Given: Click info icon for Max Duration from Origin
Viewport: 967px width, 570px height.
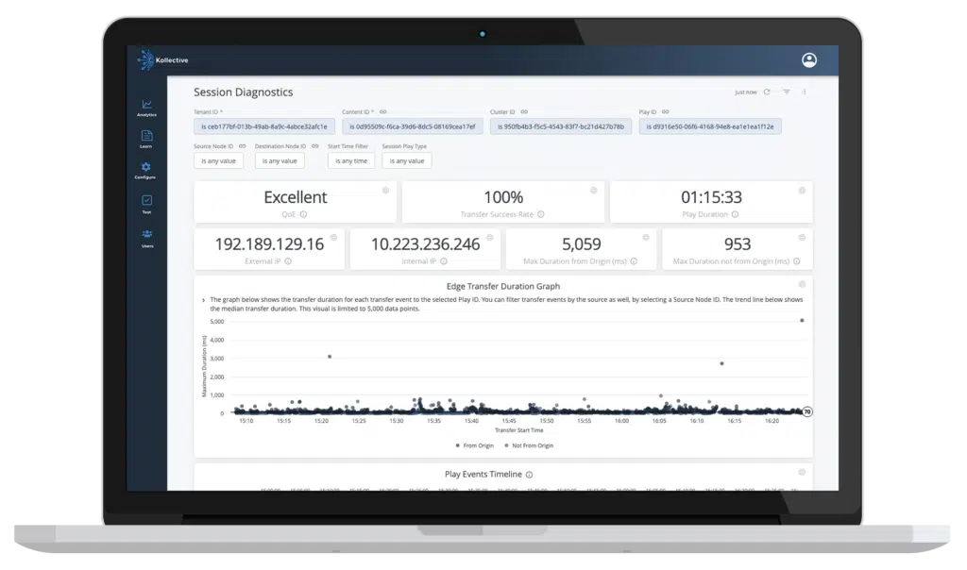Looking at the screenshot, I should click(634, 261).
